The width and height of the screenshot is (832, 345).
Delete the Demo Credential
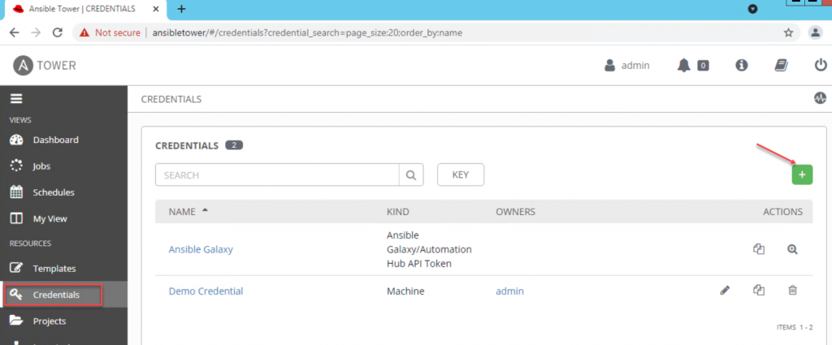792,290
